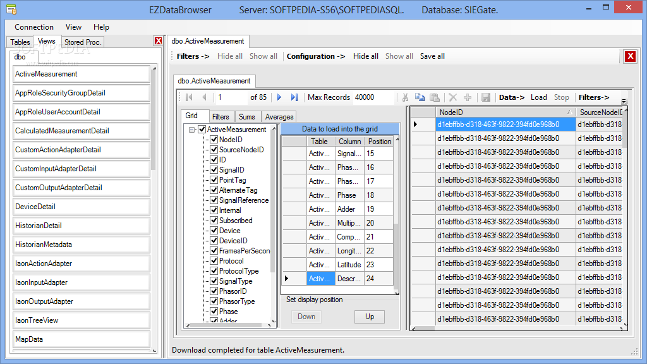Toggle the SignalReference checkbox

(214, 200)
